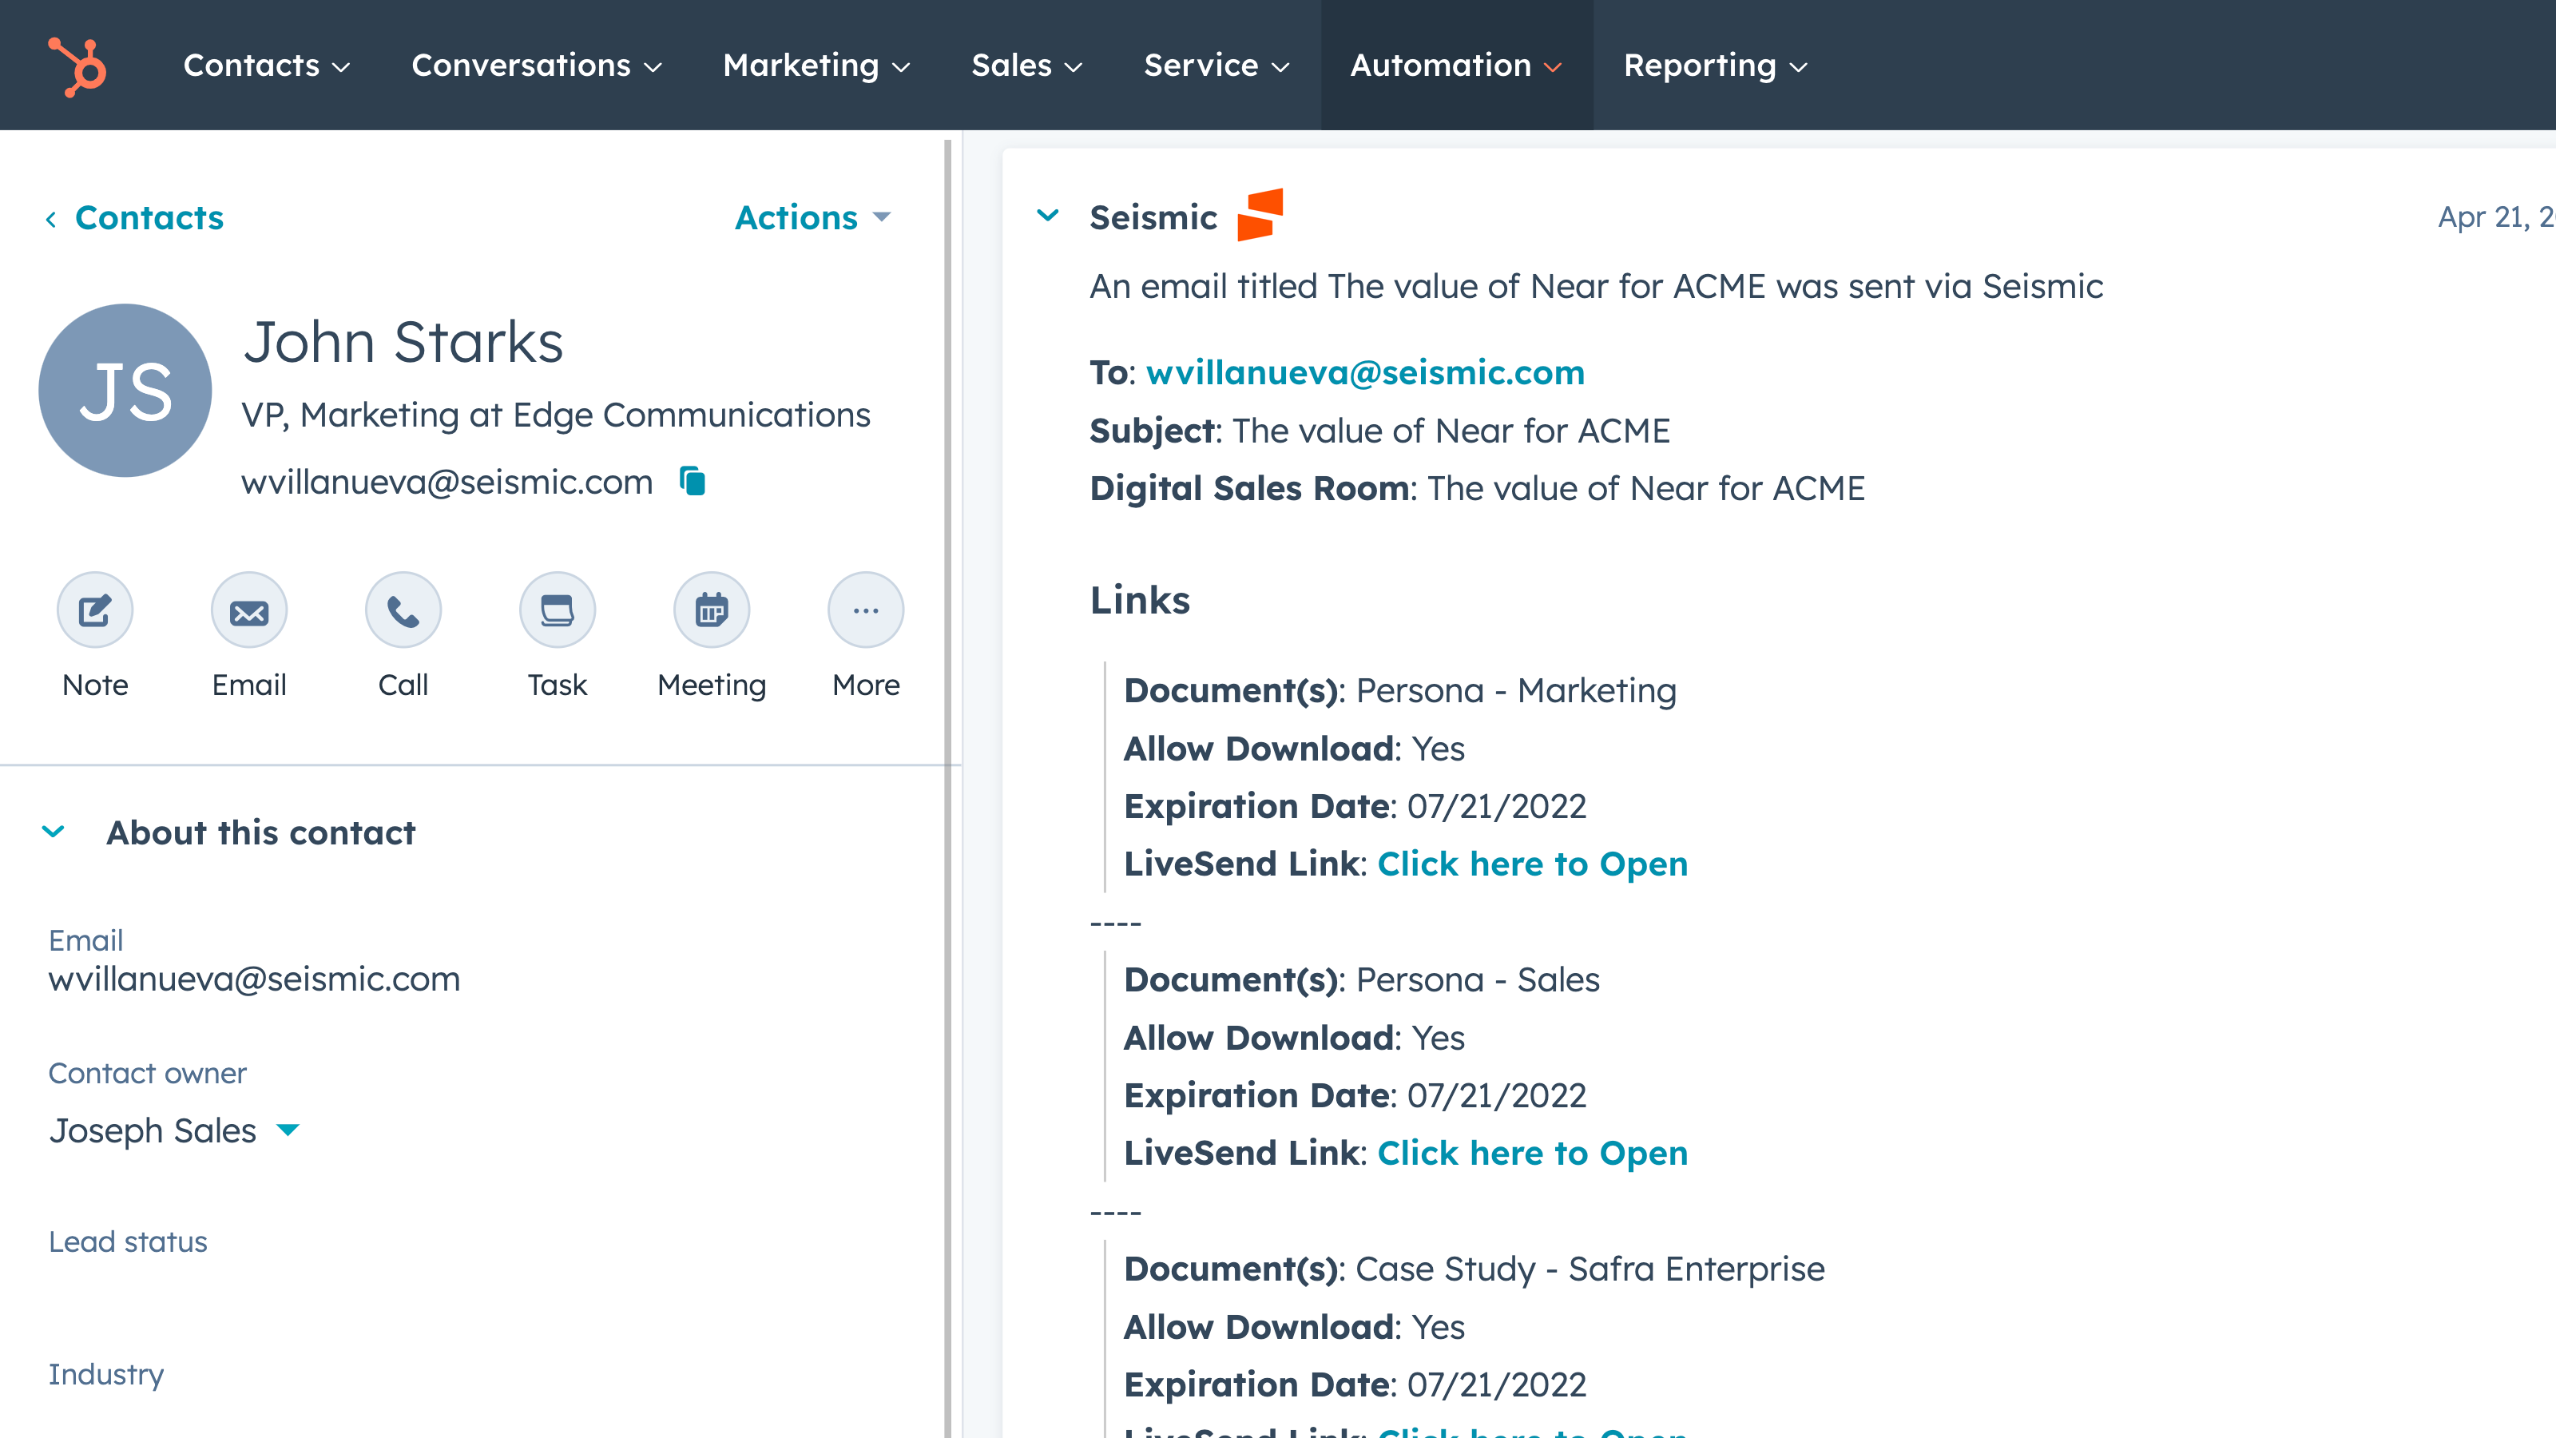The width and height of the screenshot is (2556, 1438).
Task: Open the Reporting navigation menu
Action: click(1715, 66)
